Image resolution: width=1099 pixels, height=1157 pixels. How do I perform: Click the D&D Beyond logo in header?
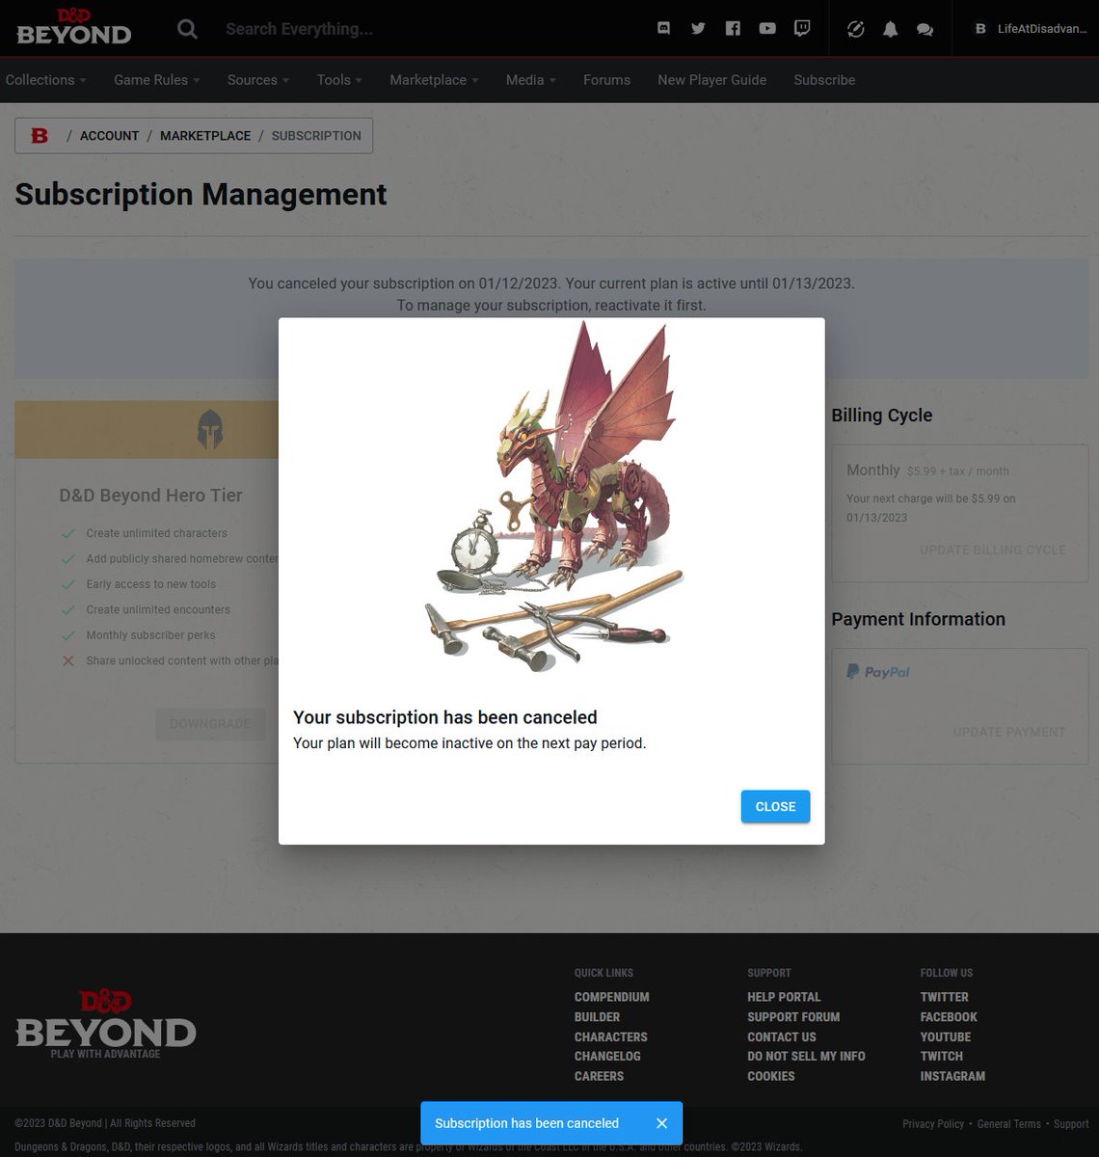pos(74,27)
